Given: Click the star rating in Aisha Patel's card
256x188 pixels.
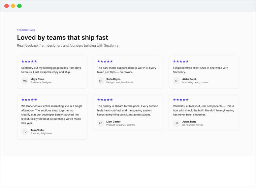Looking at the screenshot, I should pos(181,61).
